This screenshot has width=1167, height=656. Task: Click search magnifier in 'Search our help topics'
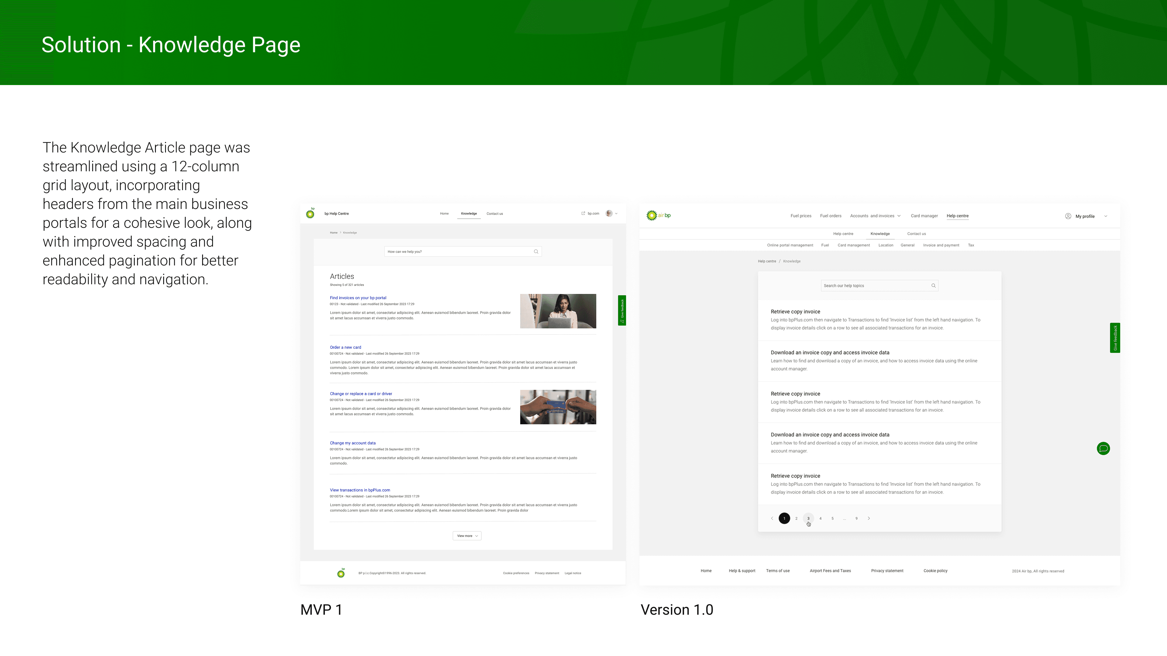933,286
